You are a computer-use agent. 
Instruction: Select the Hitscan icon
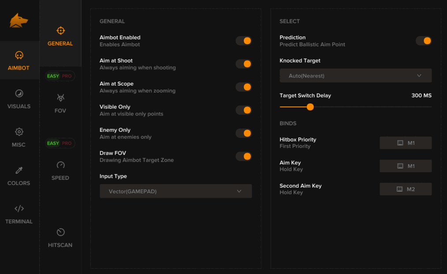pyautogui.click(x=60, y=232)
